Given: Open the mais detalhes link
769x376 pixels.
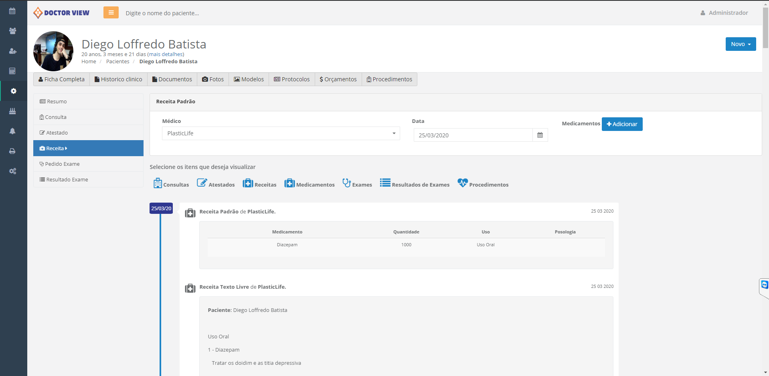Looking at the screenshot, I should 166,54.
